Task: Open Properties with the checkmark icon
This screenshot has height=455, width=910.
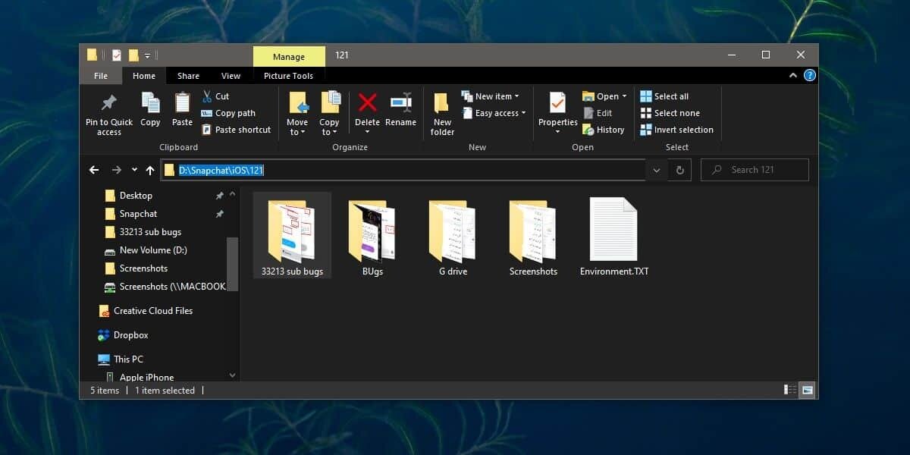Action: point(557,104)
